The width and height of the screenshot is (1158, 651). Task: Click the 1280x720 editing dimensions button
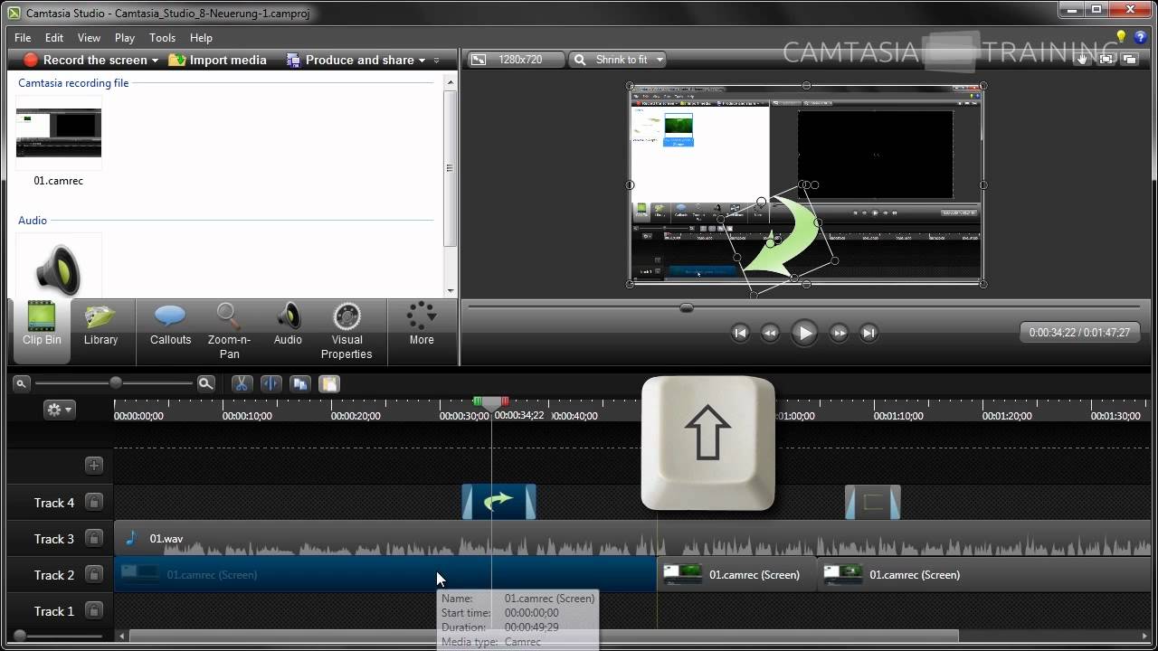515,60
